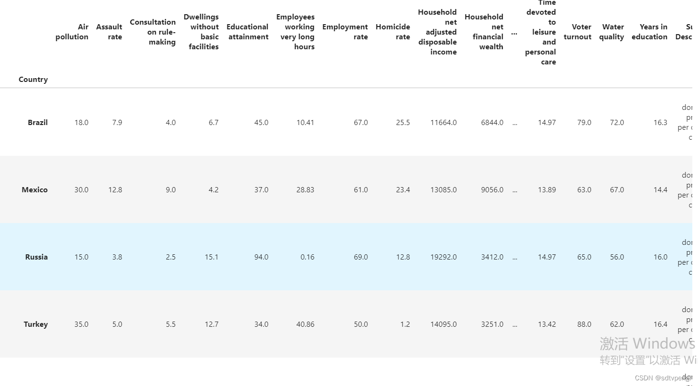This screenshot has width=698, height=386.
Task: Select the Assault rate column header
Action: (109, 32)
